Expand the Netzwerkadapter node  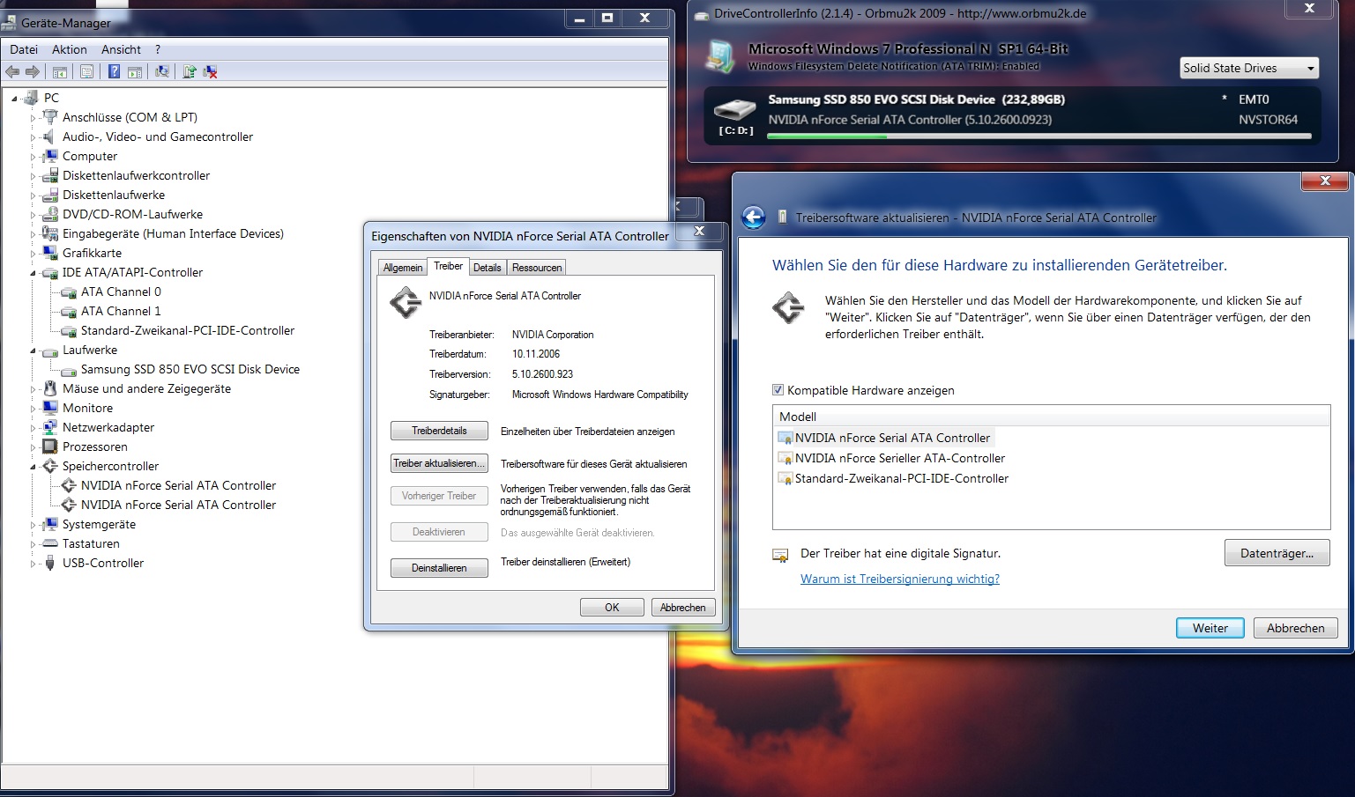(x=34, y=427)
